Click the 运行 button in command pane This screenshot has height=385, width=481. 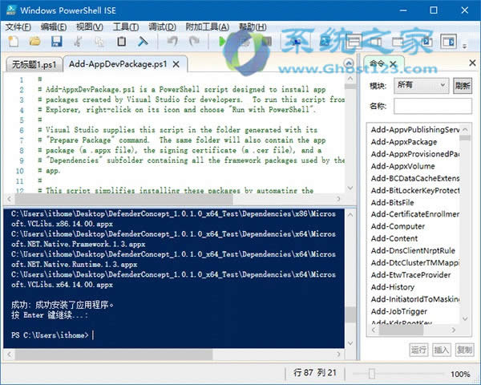[x=418, y=350]
